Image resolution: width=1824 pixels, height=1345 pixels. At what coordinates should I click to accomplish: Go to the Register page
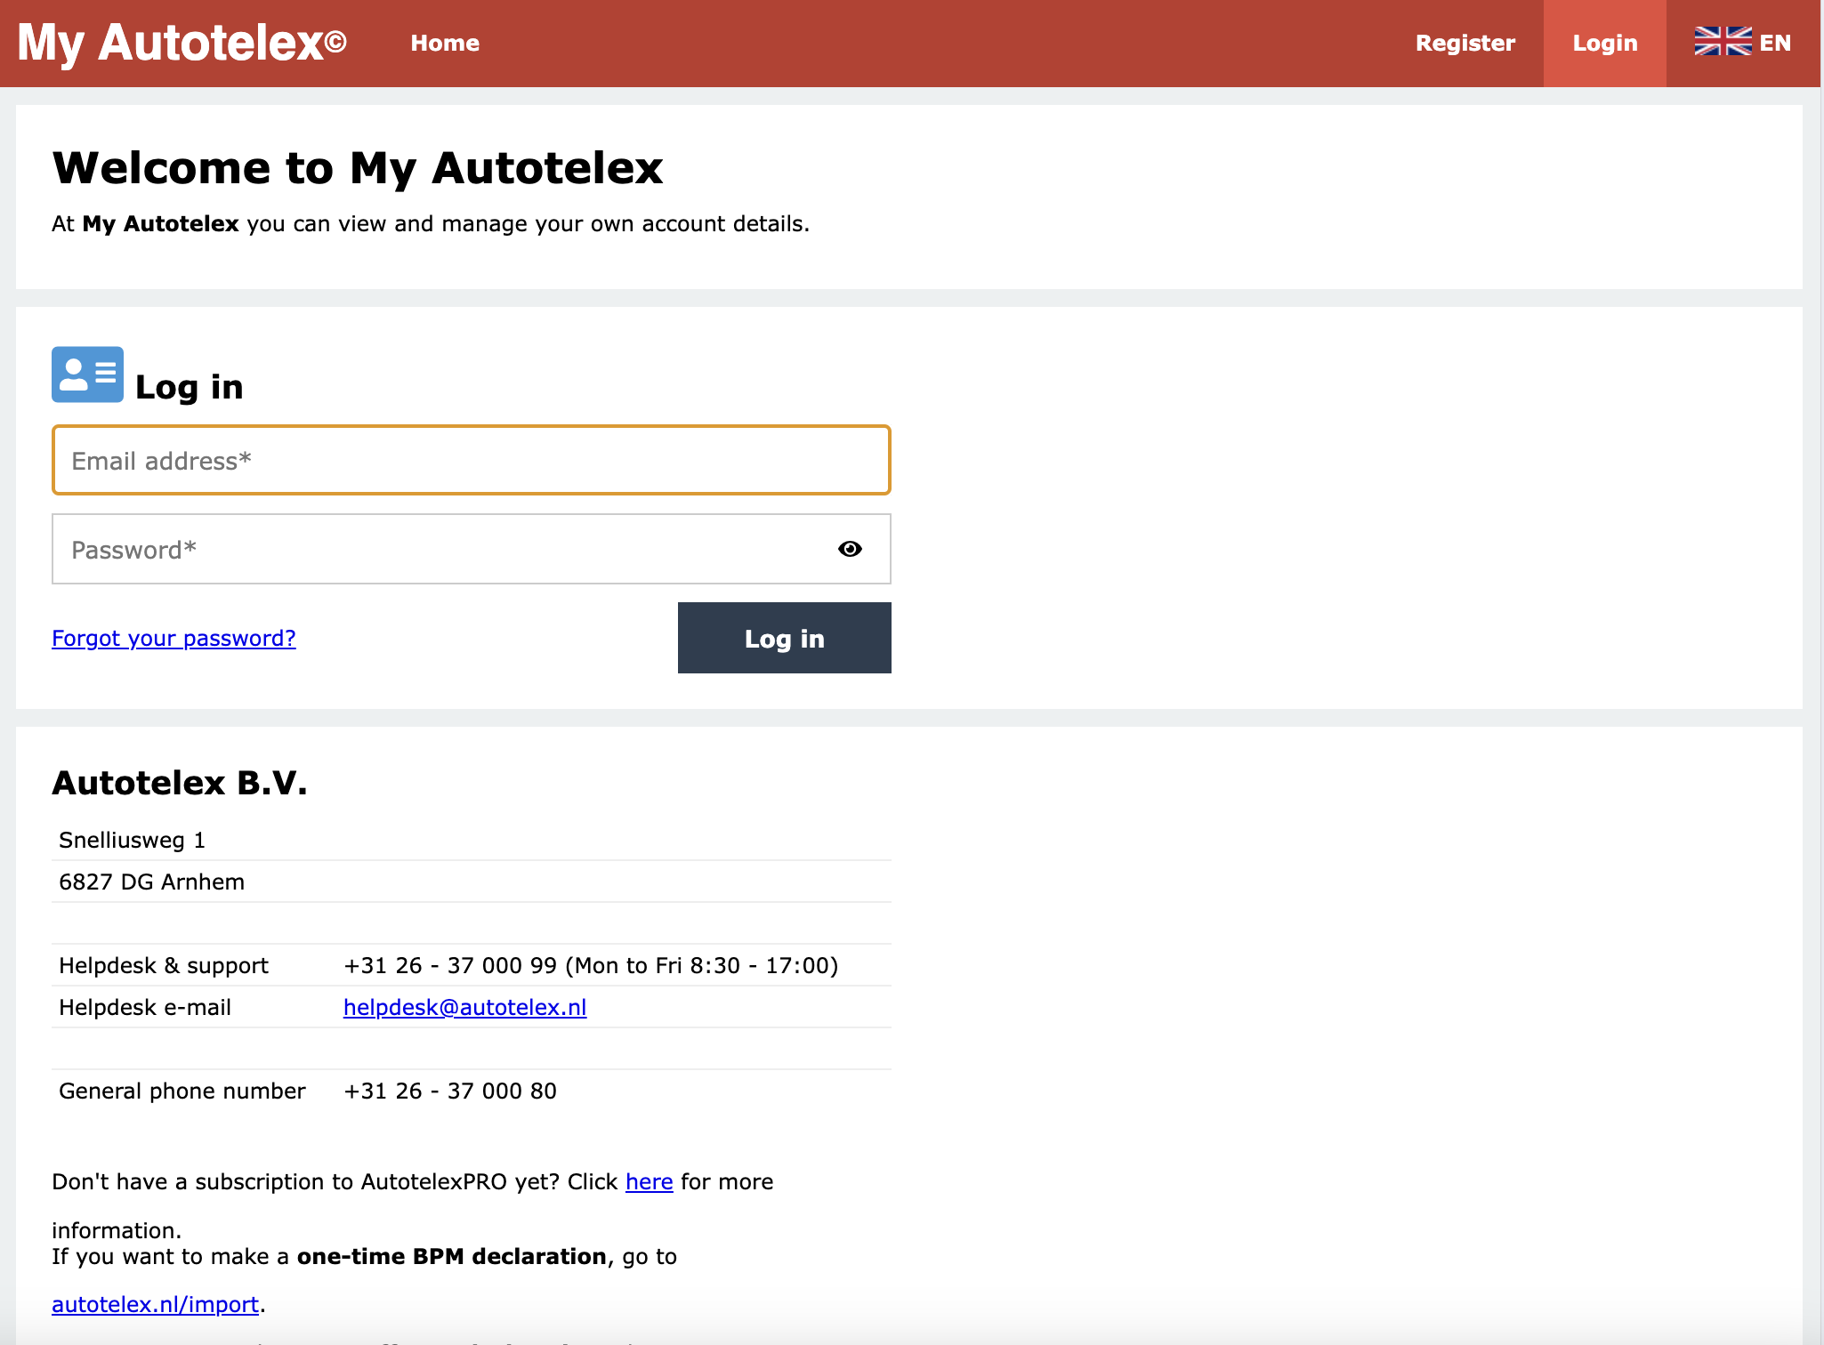tap(1465, 43)
